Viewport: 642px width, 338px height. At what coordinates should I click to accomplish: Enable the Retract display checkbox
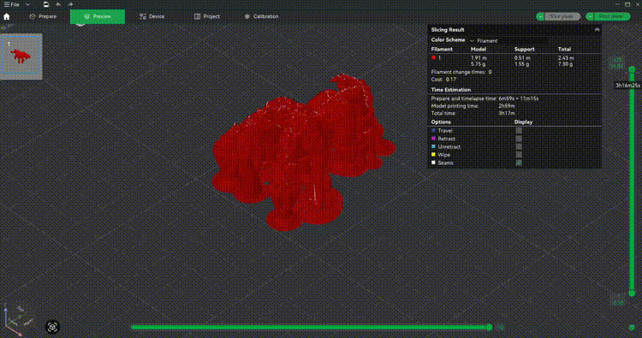pyautogui.click(x=519, y=139)
